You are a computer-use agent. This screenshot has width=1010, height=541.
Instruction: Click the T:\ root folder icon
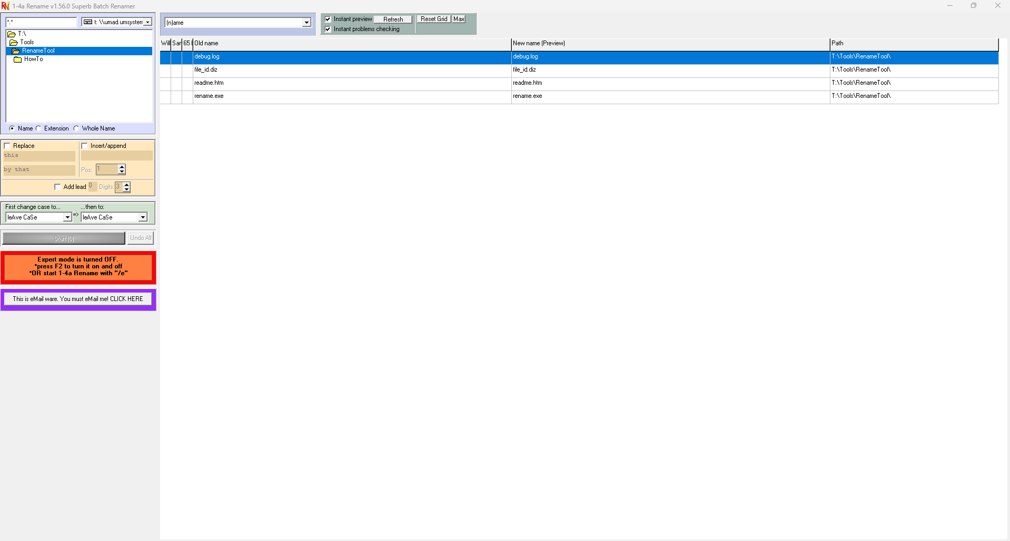coord(12,34)
